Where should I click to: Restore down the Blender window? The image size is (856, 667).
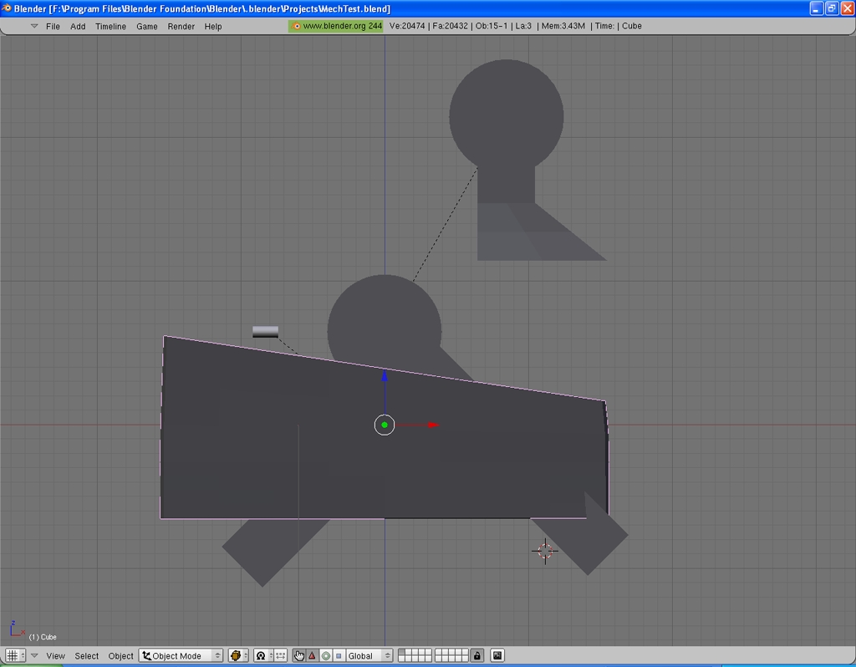(x=832, y=8)
